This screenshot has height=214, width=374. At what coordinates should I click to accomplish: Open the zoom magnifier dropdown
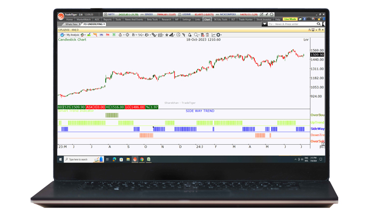pos(196,35)
